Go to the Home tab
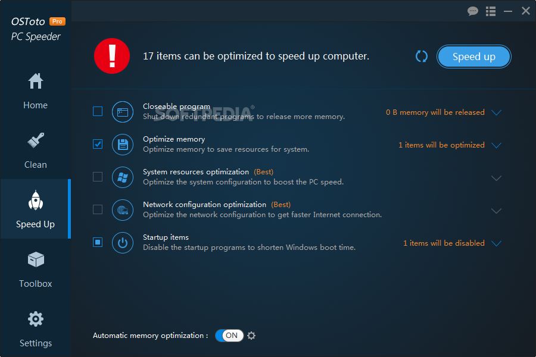Viewport: 536px width, 357px height. click(36, 90)
